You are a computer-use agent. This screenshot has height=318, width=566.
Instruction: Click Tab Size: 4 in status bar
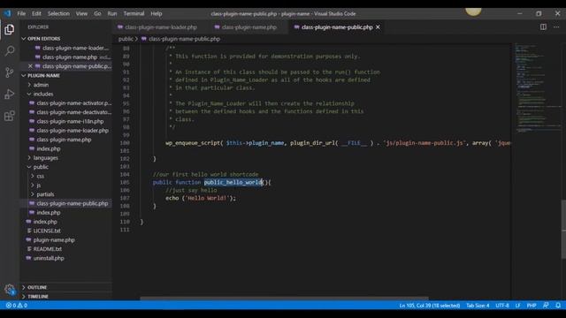coord(478,306)
